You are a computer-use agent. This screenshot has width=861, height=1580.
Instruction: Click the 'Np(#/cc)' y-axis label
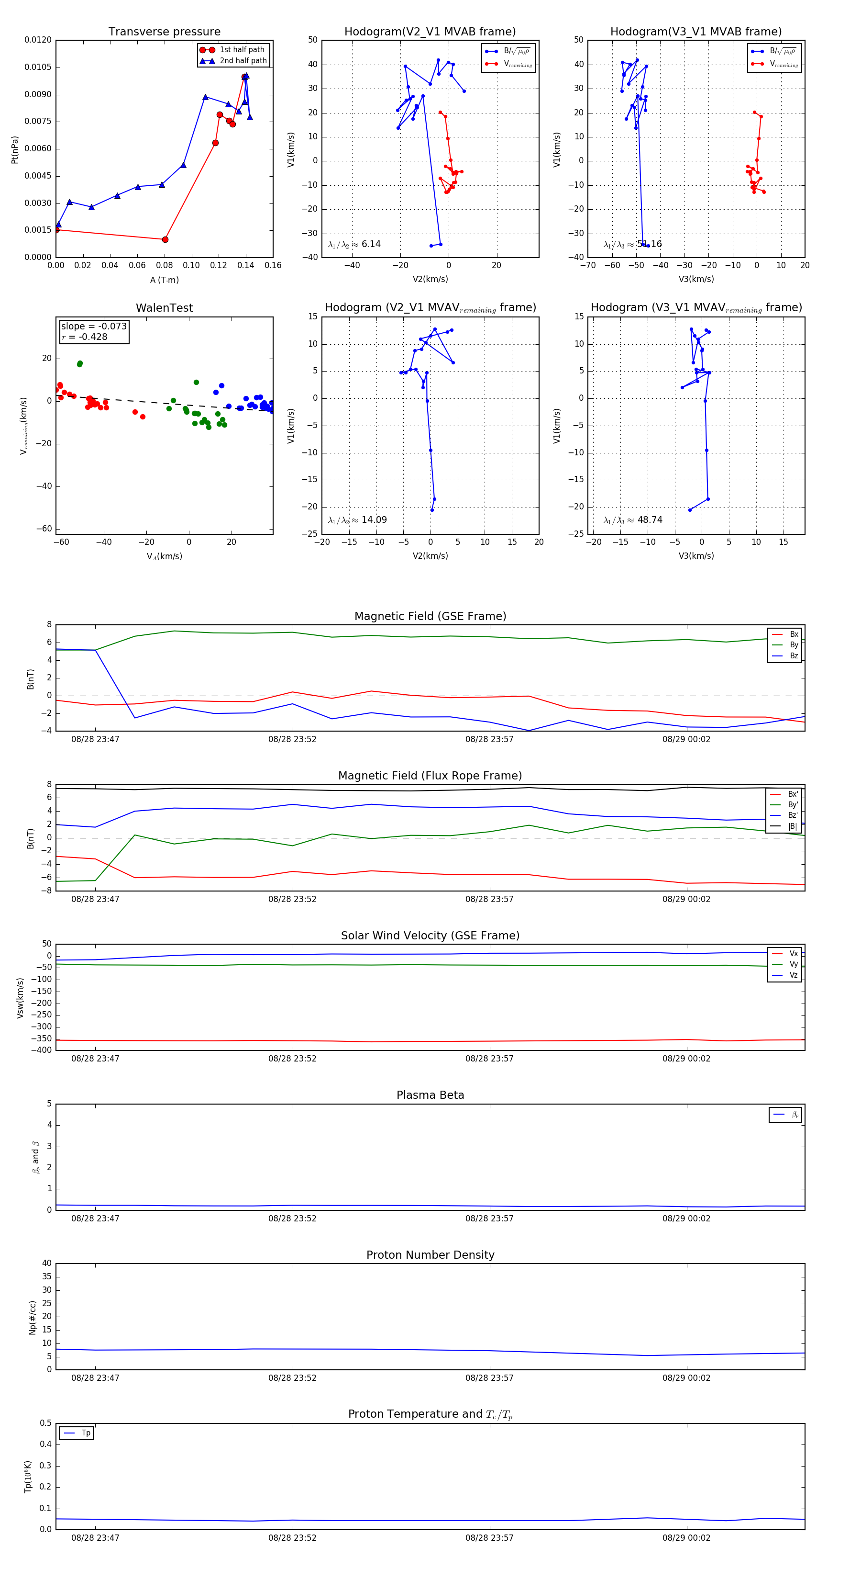point(33,1318)
